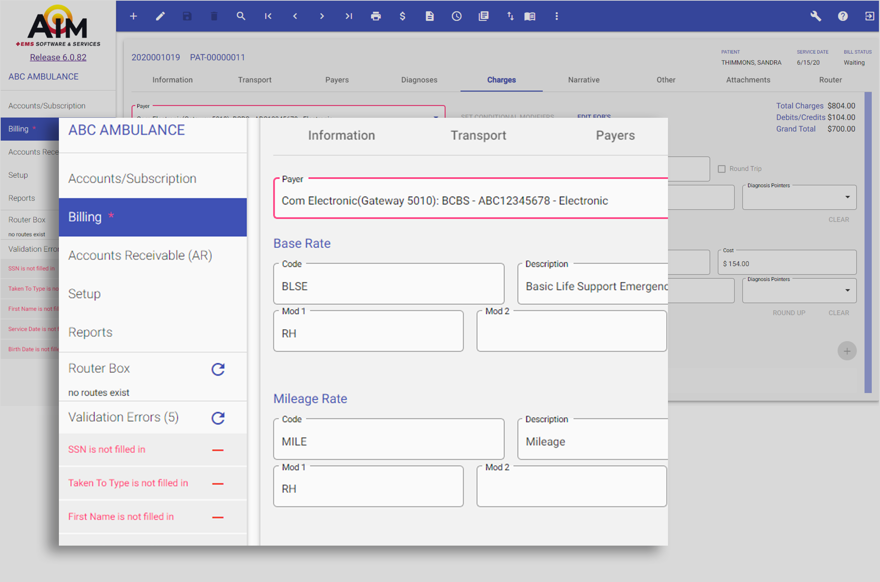Open Accounts/Subscription in enlarged menu
880x582 pixels.
point(152,178)
